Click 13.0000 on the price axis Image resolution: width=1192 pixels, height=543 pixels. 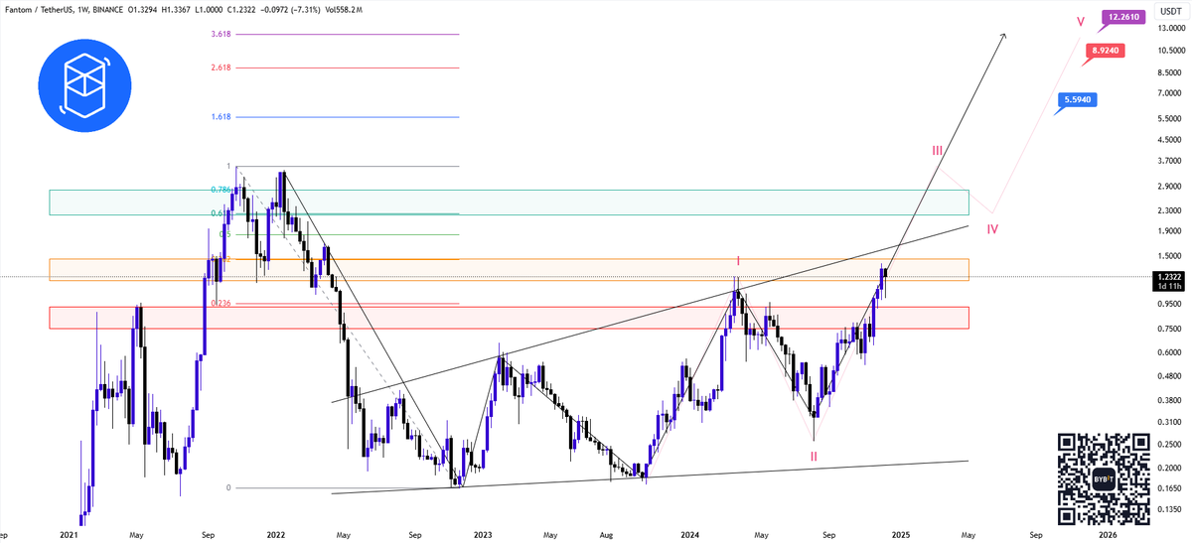click(x=1172, y=28)
